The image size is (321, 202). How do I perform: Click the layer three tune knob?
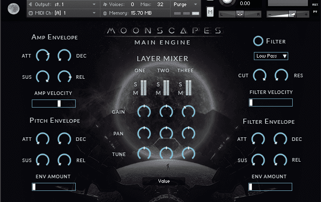point(188,153)
